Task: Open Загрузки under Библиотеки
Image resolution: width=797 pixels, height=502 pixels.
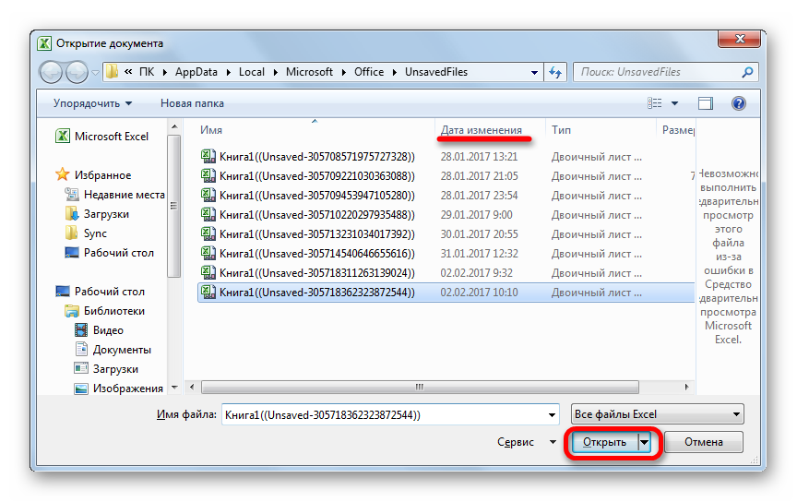Action: click(106, 369)
